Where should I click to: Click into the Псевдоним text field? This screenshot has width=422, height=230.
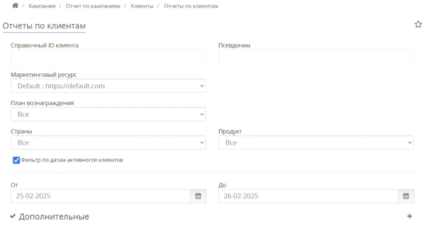(316, 56)
